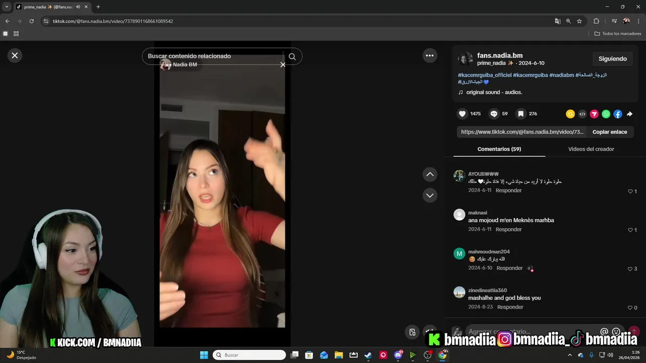Like mahmoudman204's comment heart
The width and height of the screenshot is (646, 363).
click(x=630, y=269)
